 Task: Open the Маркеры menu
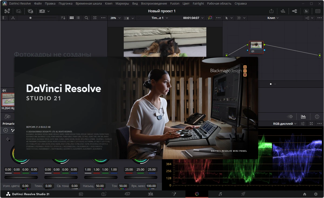[x=122, y=4]
